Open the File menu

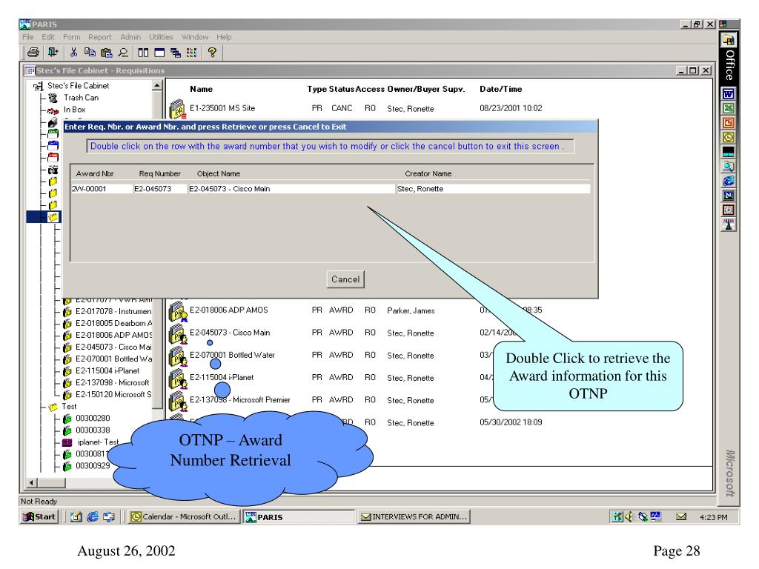(28, 37)
